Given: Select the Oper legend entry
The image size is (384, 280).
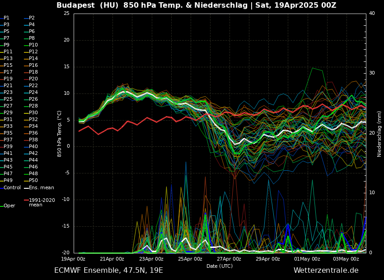Looking at the screenshot, I should click(9, 206).
